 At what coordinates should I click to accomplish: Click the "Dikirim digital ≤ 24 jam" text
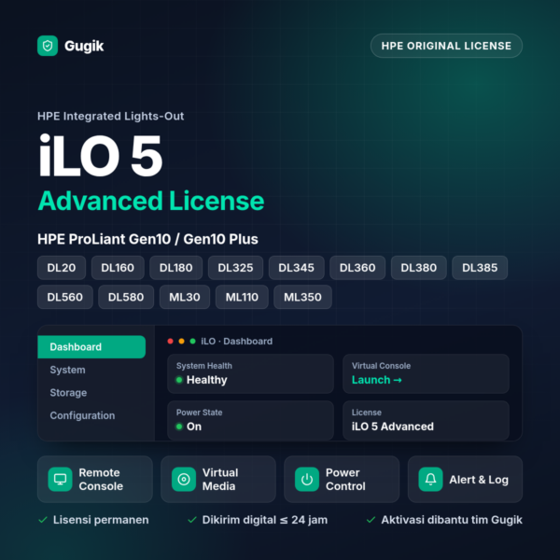265,520
